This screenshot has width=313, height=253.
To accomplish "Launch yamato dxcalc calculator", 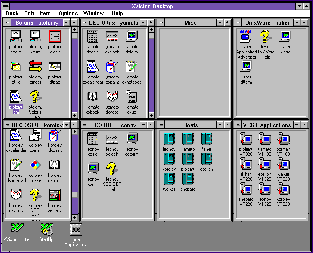I will click(x=93, y=36).
